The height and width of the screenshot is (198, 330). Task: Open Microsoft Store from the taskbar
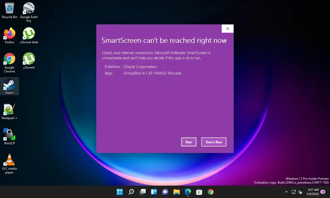[199, 192]
